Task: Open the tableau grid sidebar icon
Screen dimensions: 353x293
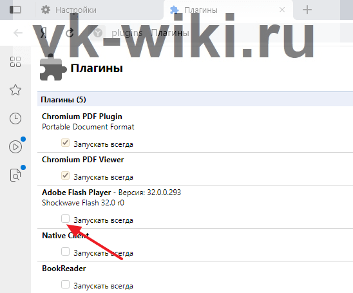Action: click(15, 62)
